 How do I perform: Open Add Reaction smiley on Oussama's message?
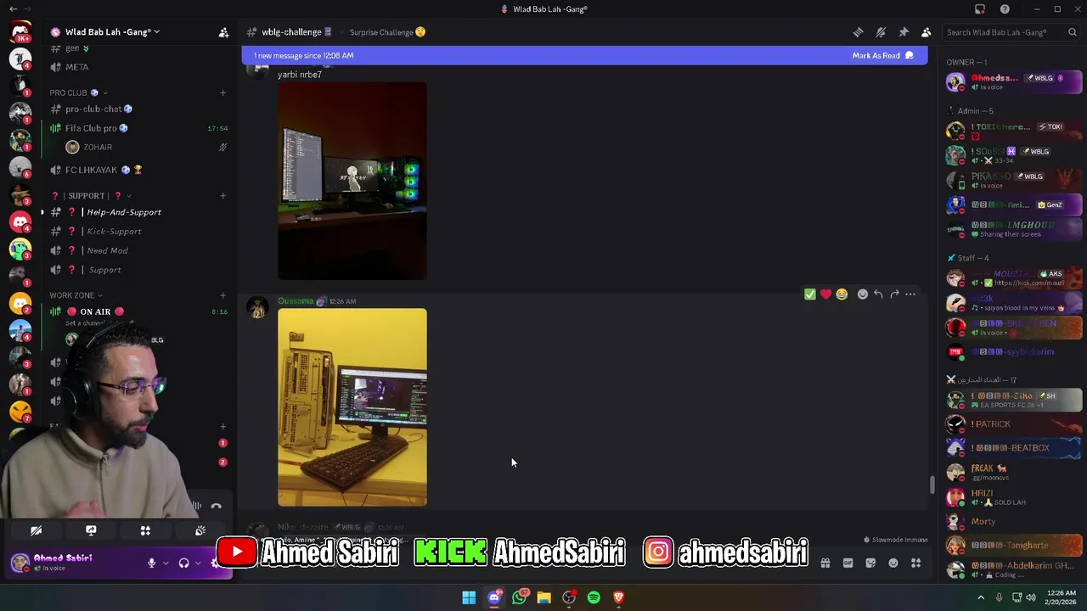tap(863, 294)
